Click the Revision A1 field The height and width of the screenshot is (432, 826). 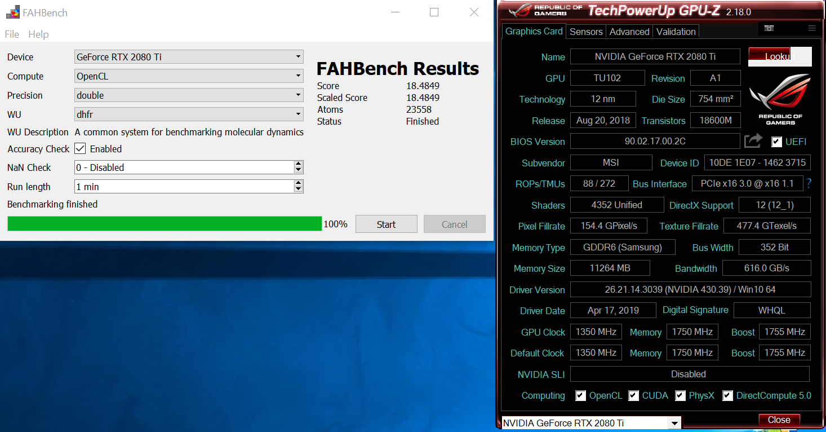(x=716, y=78)
